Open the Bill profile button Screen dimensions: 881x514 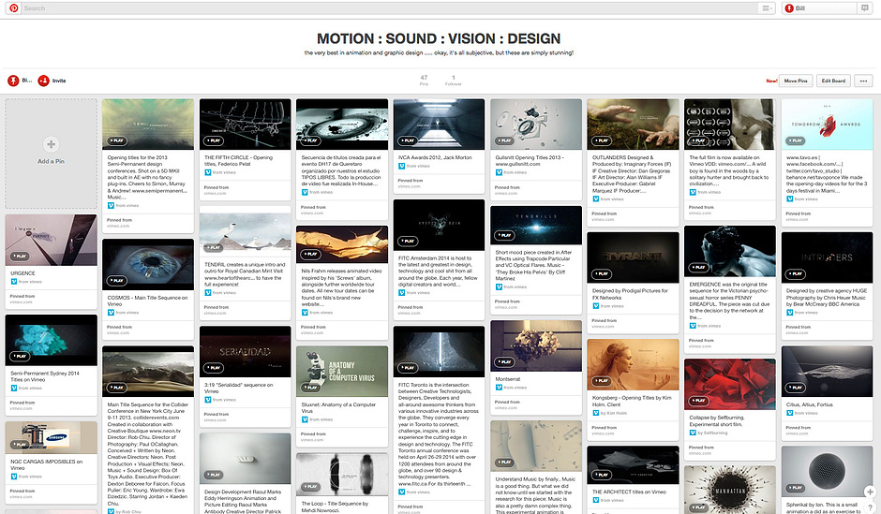819,8
